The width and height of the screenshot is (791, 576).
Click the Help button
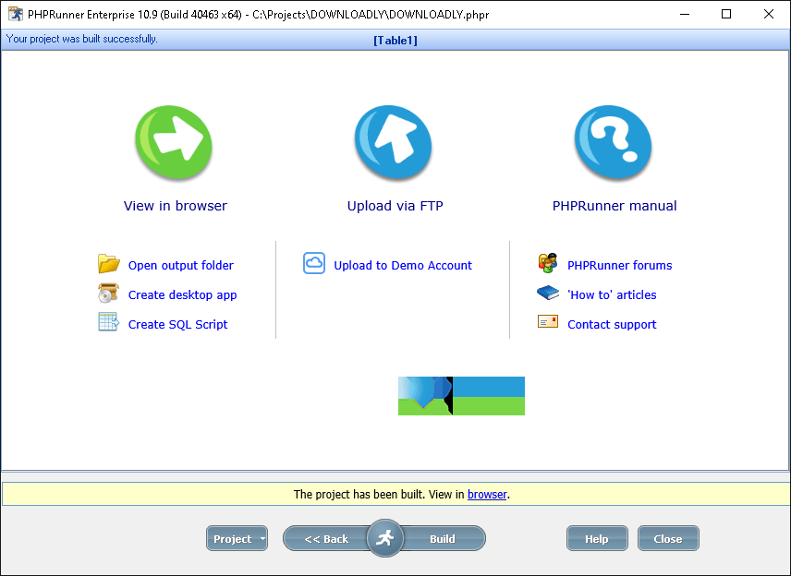(x=597, y=538)
